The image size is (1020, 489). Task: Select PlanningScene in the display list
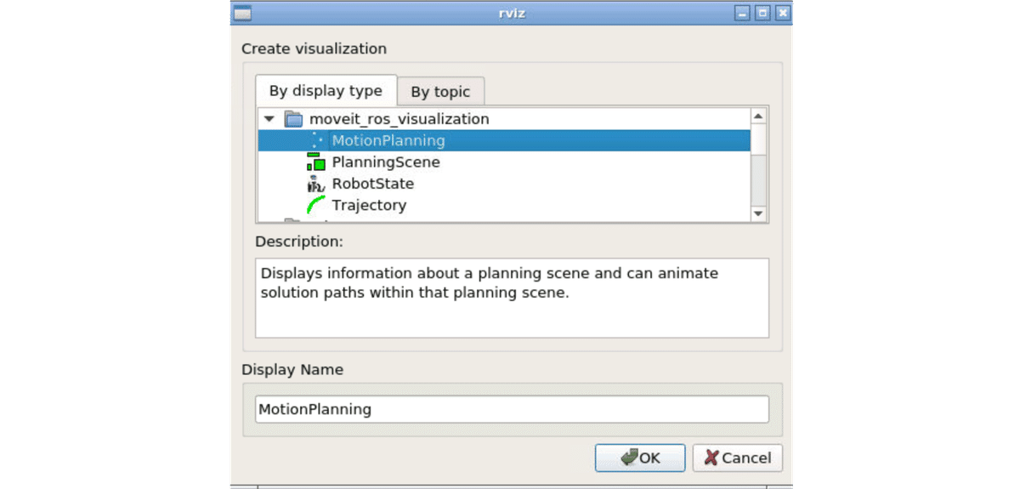click(x=386, y=162)
